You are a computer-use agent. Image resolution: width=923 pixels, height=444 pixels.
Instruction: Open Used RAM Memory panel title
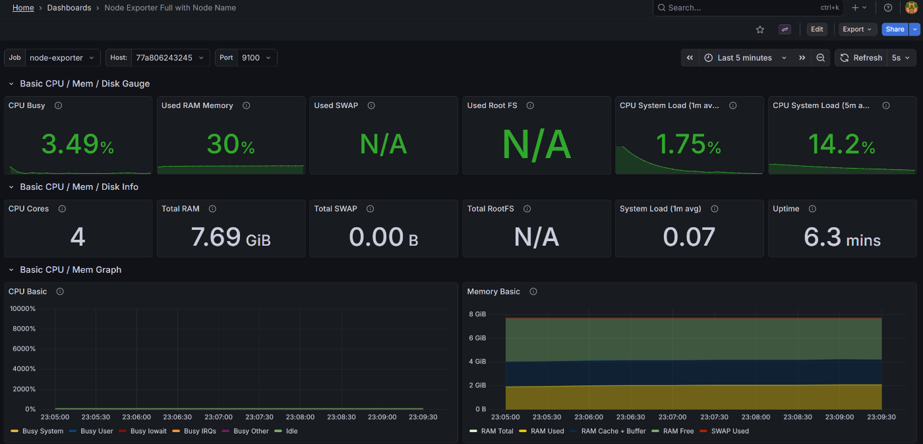point(197,105)
